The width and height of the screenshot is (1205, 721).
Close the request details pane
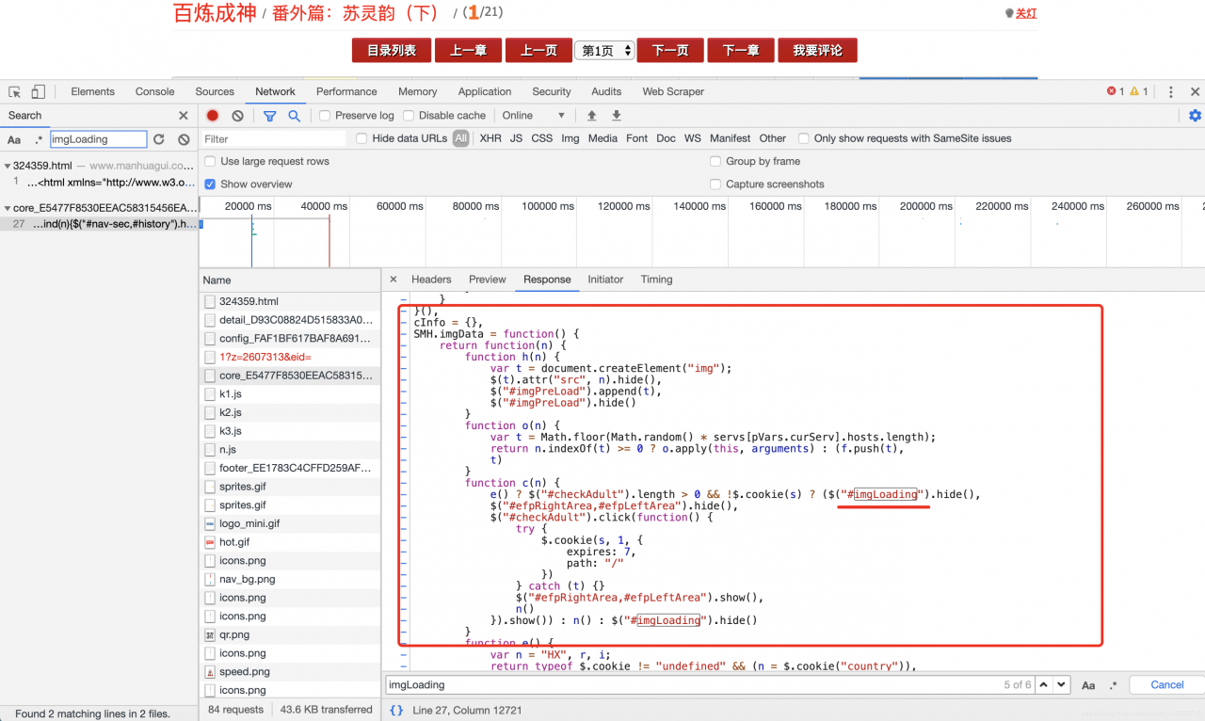[394, 280]
